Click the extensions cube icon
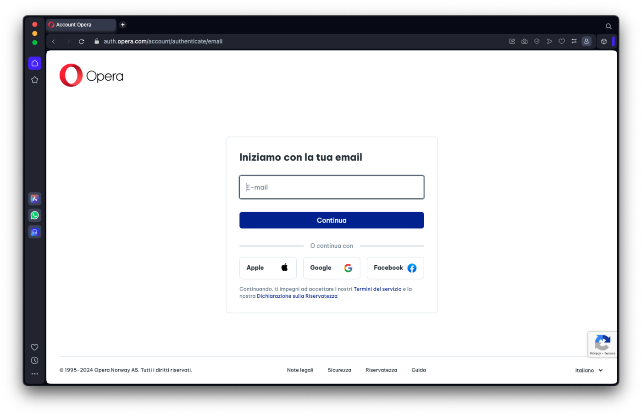This screenshot has width=642, height=416. point(604,41)
